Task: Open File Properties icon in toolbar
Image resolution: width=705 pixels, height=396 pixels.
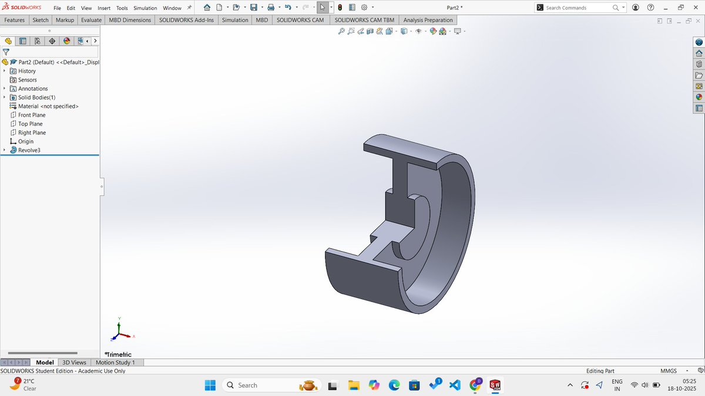Action: [x=352, y=8]
